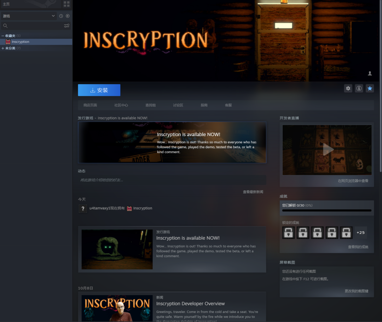Click the first locked achievement icon

click(x=288, y=233)
